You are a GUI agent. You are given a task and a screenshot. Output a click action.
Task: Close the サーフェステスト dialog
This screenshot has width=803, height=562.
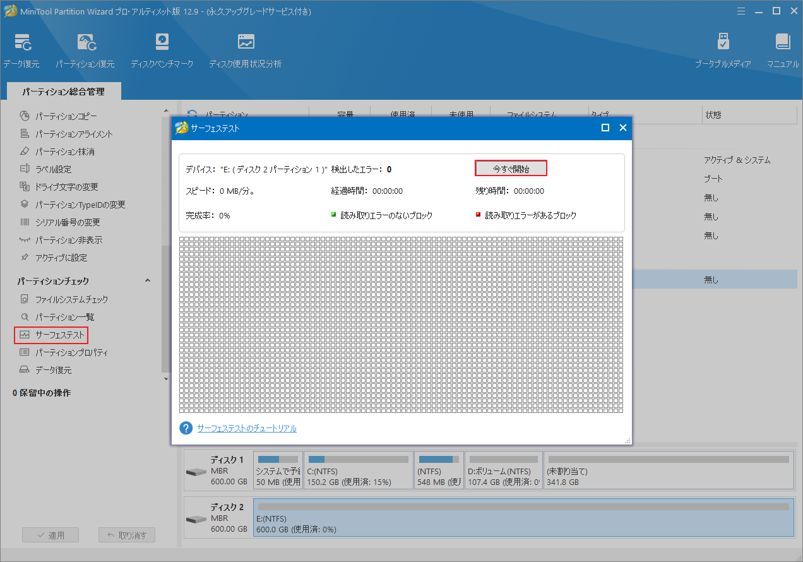622,128
